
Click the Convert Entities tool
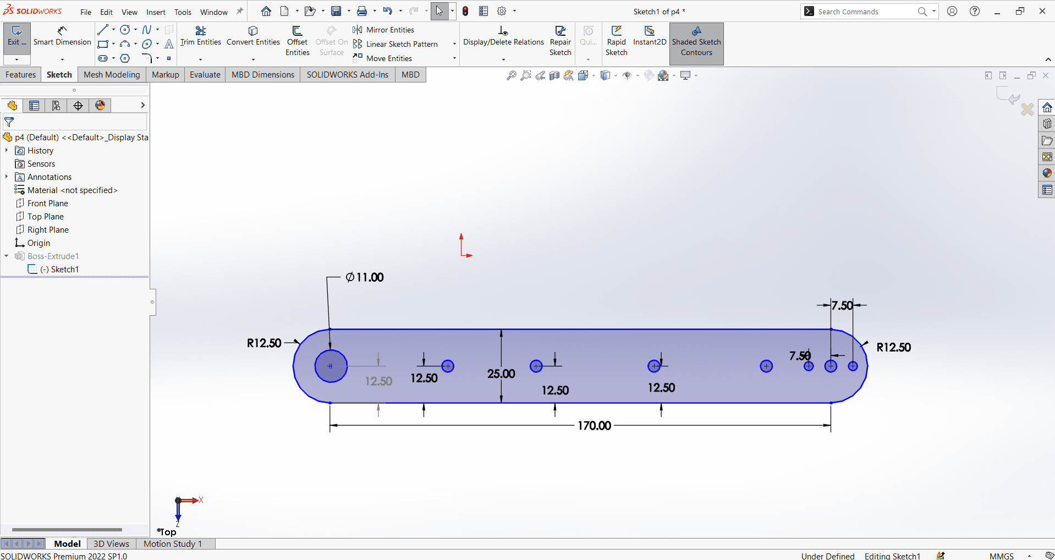(253, 36)
